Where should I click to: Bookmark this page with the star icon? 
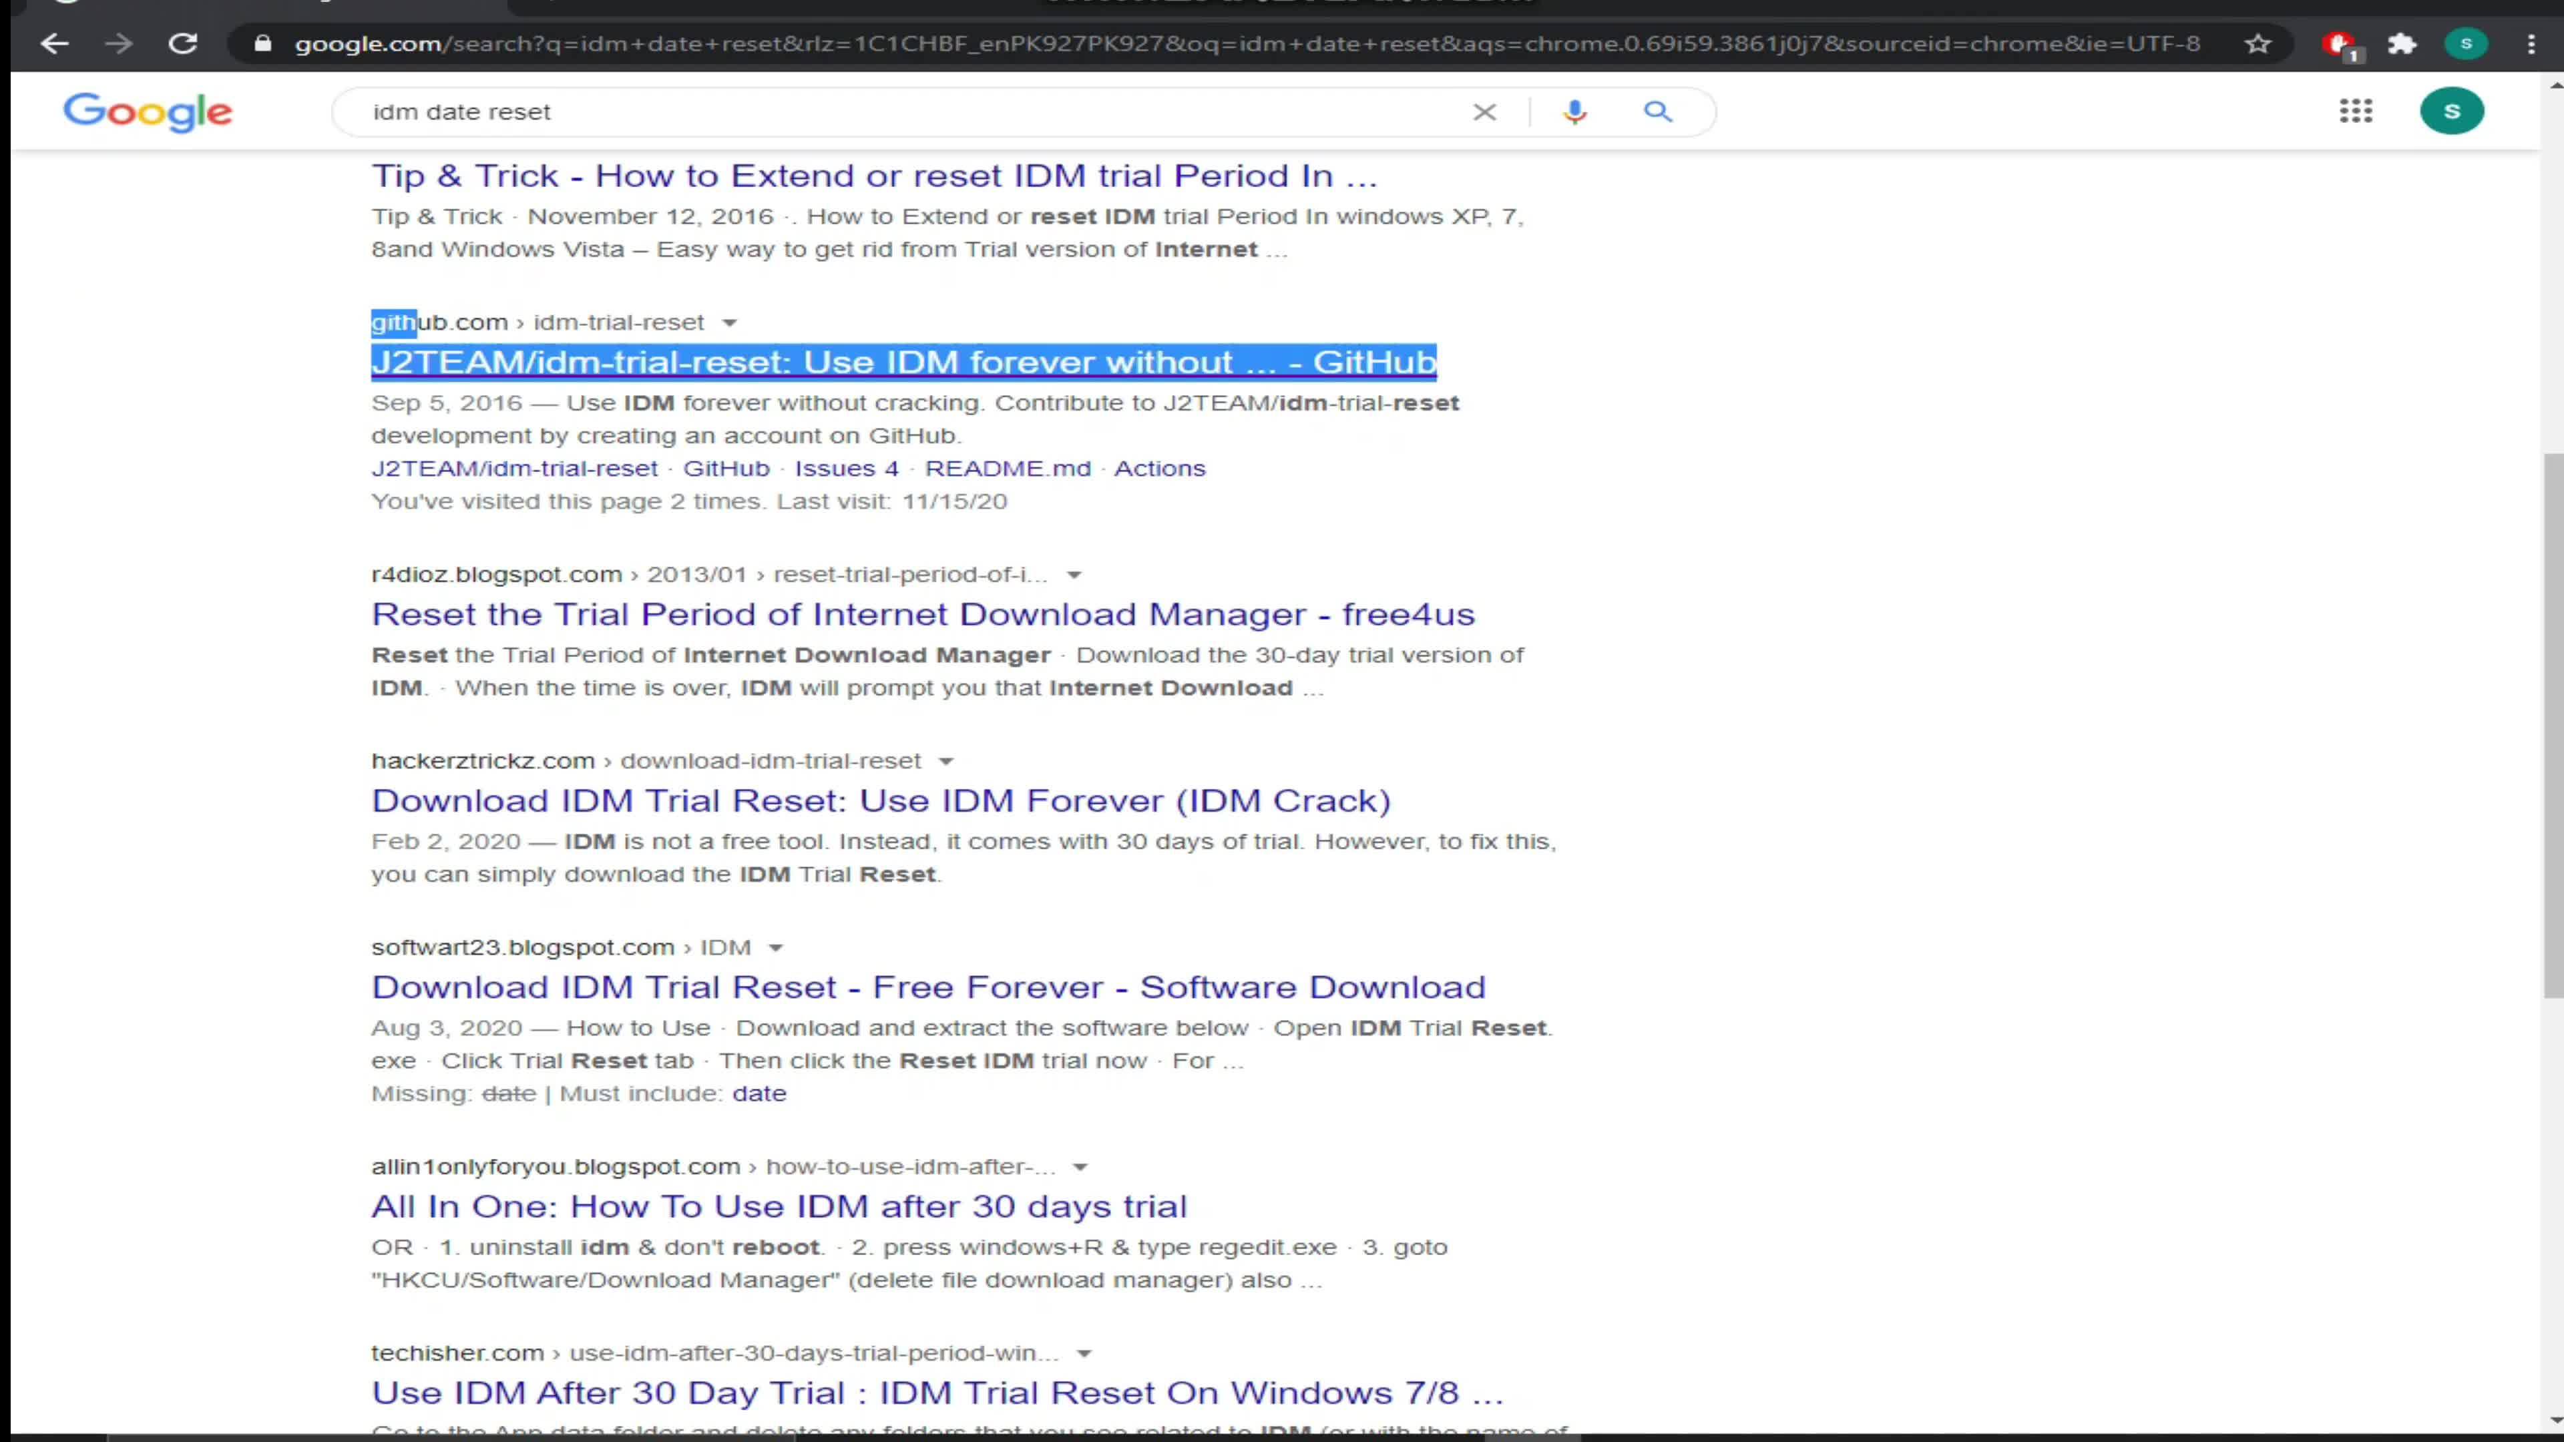click(x=2258, y=44)
